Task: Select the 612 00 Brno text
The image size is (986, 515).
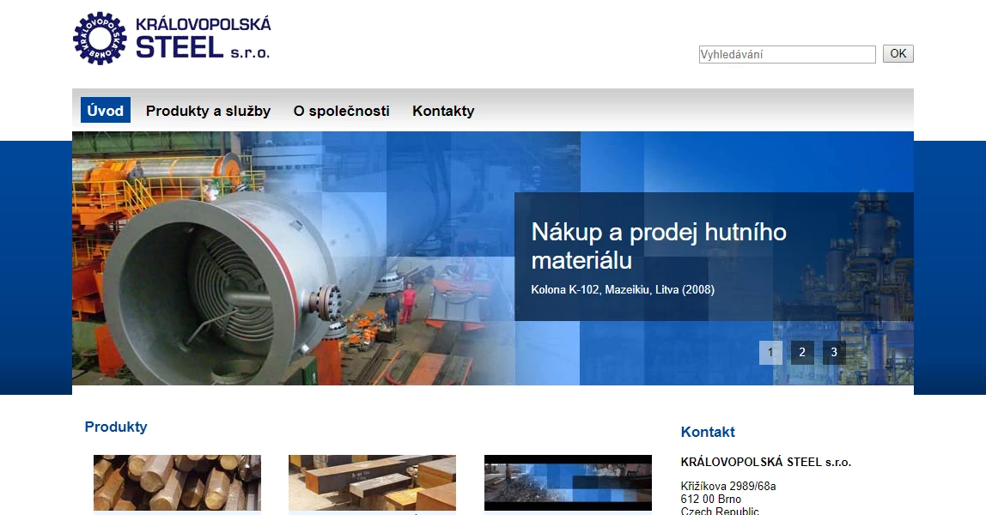Action: [710, 500]
